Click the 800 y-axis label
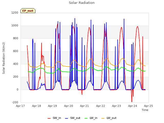 coord(16,38)
